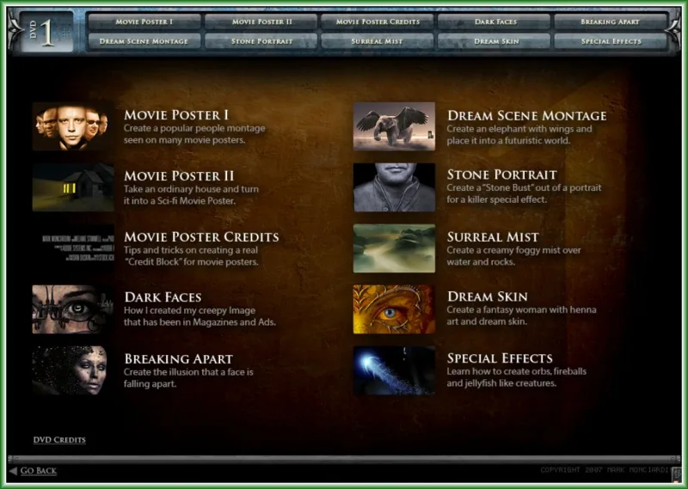Choose Dream Scene Montage in top navigation
This screenshot has width=688, height=489.
(x=144, y=41)
